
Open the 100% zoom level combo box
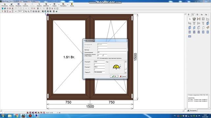pos(21,11)
